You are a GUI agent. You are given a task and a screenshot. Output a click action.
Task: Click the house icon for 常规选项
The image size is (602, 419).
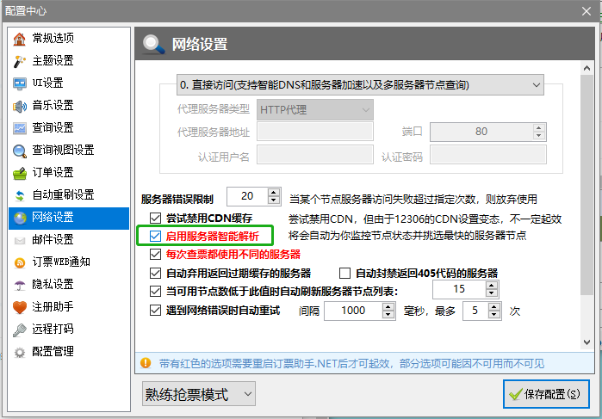click(20, 39)
